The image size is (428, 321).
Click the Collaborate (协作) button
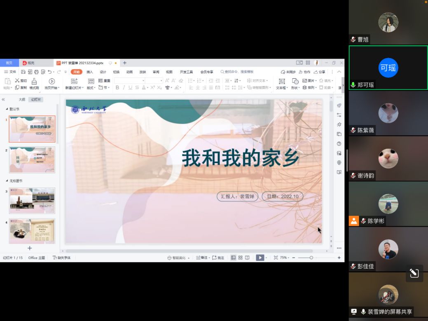pyautogui.click(x=304, y=72)
